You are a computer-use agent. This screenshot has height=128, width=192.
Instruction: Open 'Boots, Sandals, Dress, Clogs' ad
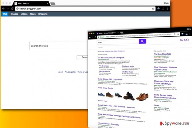[165, 96]
